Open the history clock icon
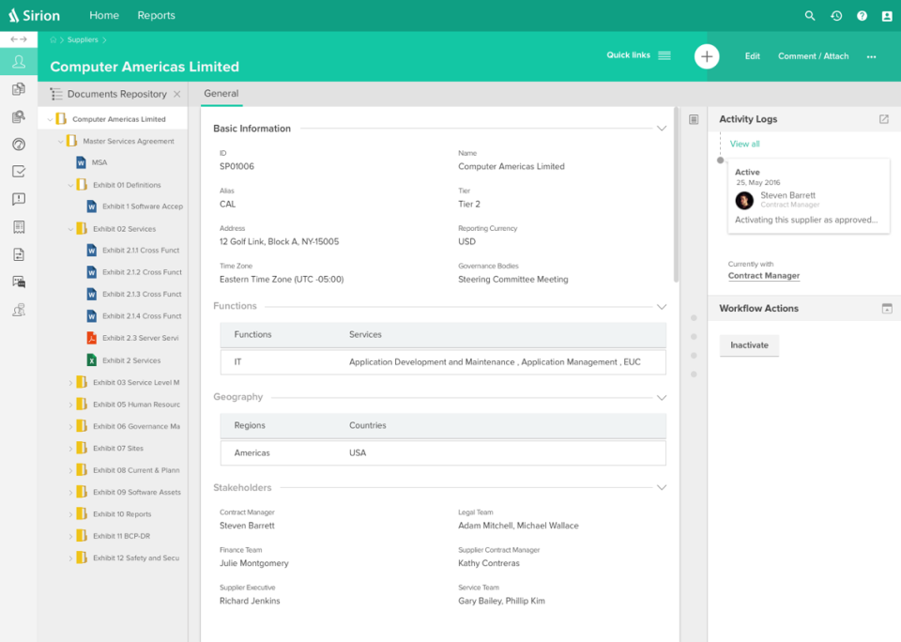 coord(836,16)
